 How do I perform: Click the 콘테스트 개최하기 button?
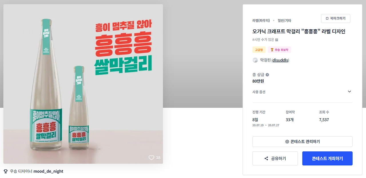click(327, 159)
